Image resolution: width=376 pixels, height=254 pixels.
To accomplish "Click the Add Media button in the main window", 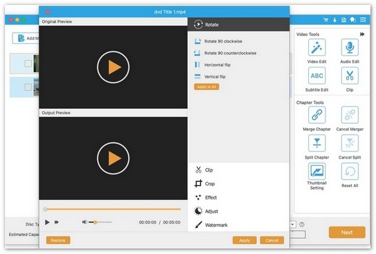I will coord(26,38).
